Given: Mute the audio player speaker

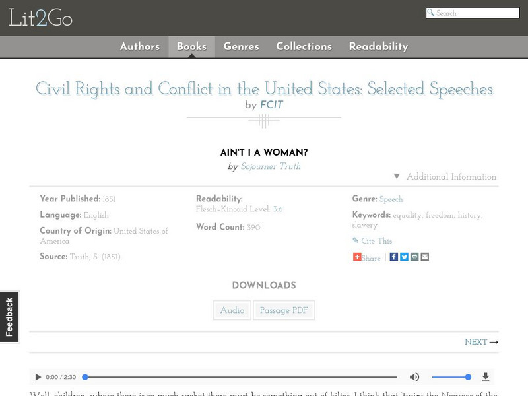Looking at the screenshot, I should pyautogui.click(x=414, y=377).
